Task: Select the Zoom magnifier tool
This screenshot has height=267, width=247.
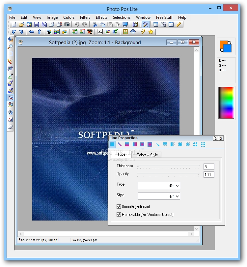Action: tap(10, 47)
